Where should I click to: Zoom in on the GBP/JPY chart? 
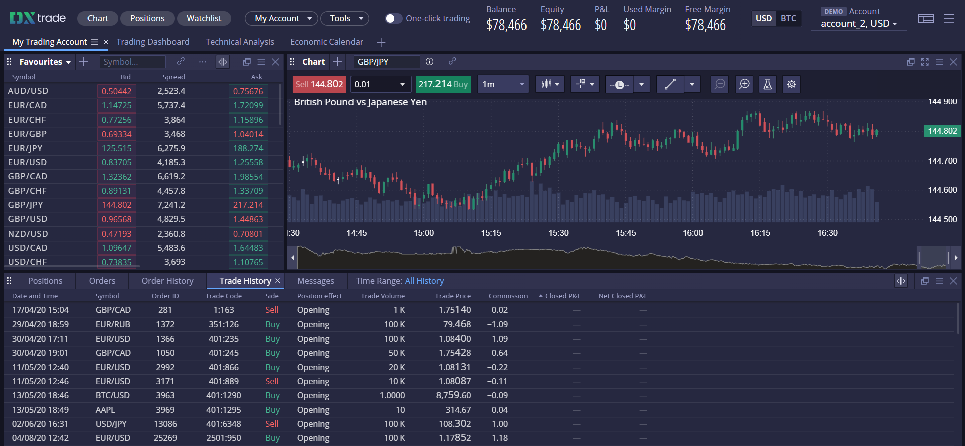click(744, 84)
